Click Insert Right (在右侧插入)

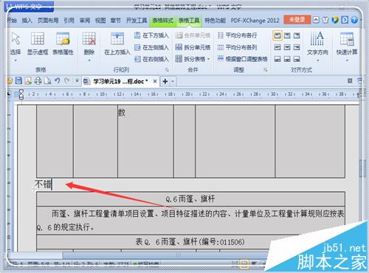click(x=151, y=59)
